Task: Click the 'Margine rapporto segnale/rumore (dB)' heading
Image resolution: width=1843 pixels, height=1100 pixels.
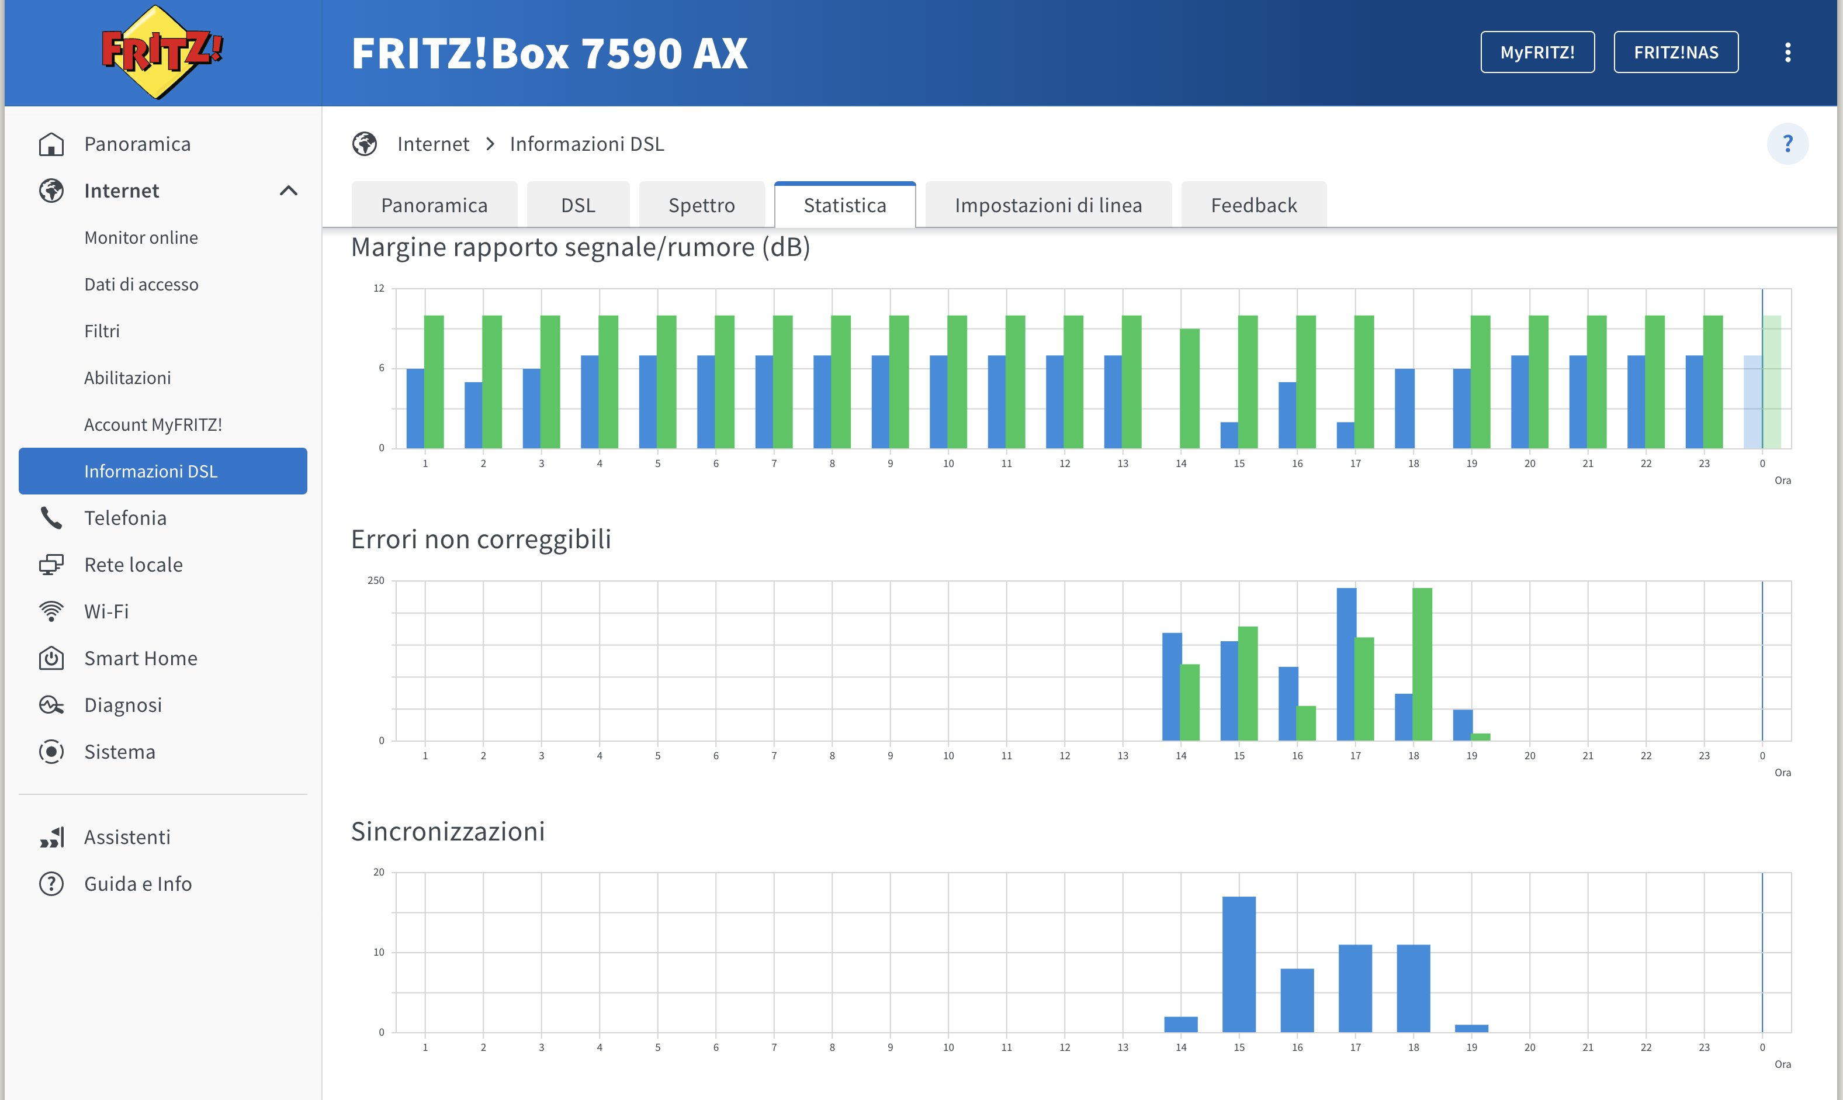Action: pyautogui.click(x=580, y=248)
